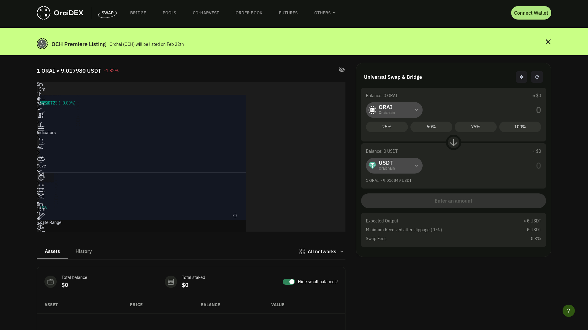Open the help question-mark button

pos(569,311)
